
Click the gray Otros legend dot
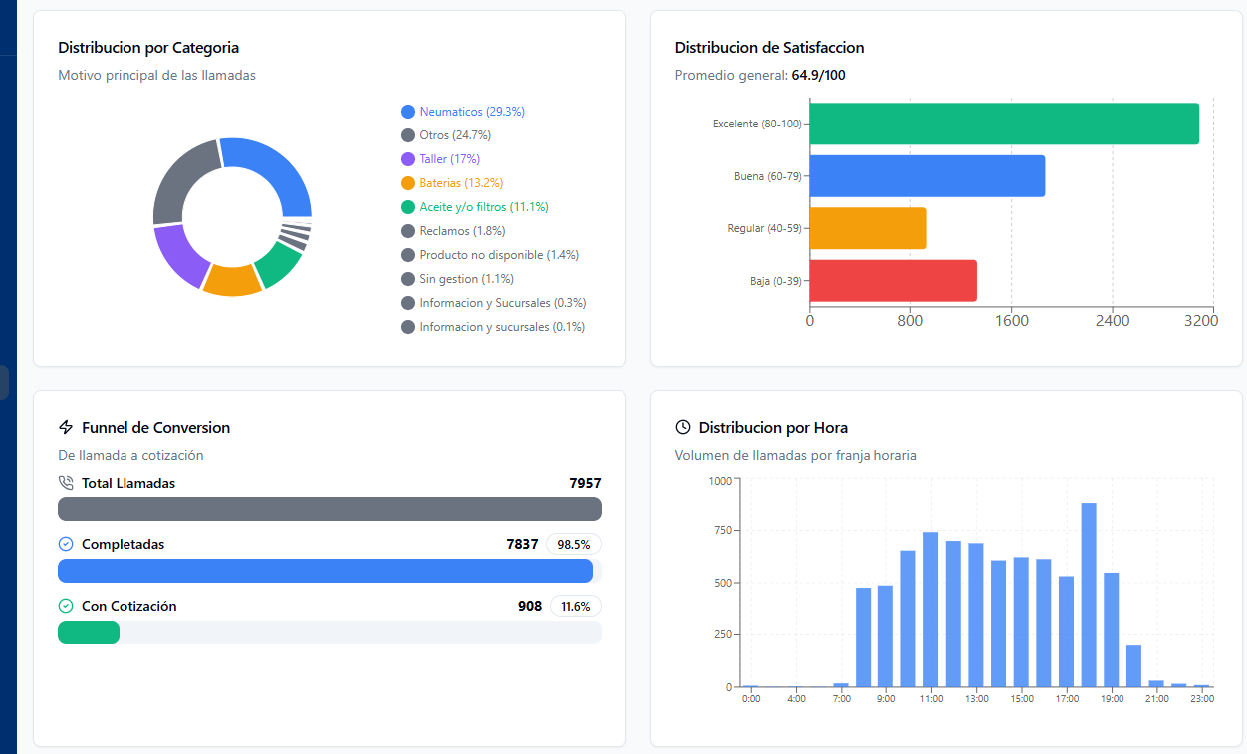click(408, 135)
